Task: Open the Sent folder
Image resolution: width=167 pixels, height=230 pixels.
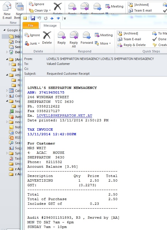Action: 14,47
